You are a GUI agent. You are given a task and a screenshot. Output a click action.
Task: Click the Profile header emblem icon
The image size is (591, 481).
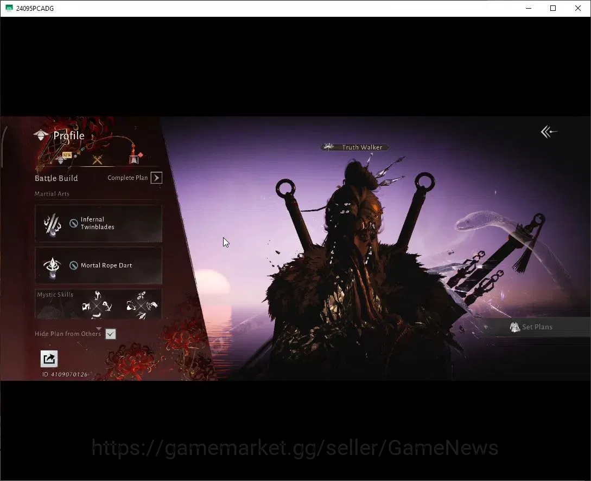point(41,135)
